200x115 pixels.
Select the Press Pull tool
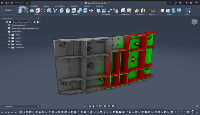click(62, 11)
